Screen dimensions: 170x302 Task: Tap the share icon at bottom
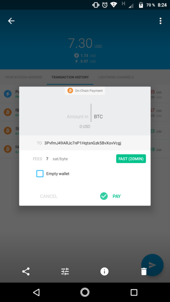point(26,271)
